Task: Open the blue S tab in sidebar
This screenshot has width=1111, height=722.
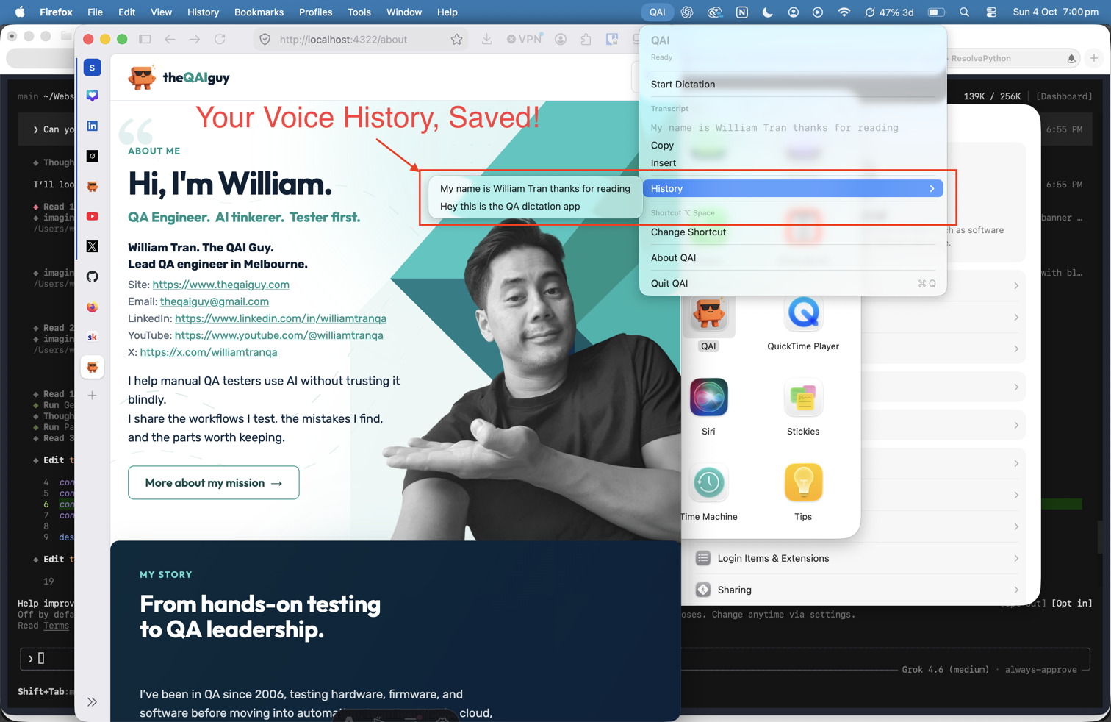Action: pos(93,68)
